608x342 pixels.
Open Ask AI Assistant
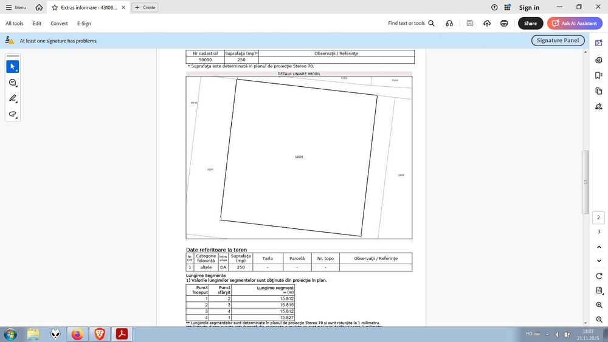click(x=575, y=23)
